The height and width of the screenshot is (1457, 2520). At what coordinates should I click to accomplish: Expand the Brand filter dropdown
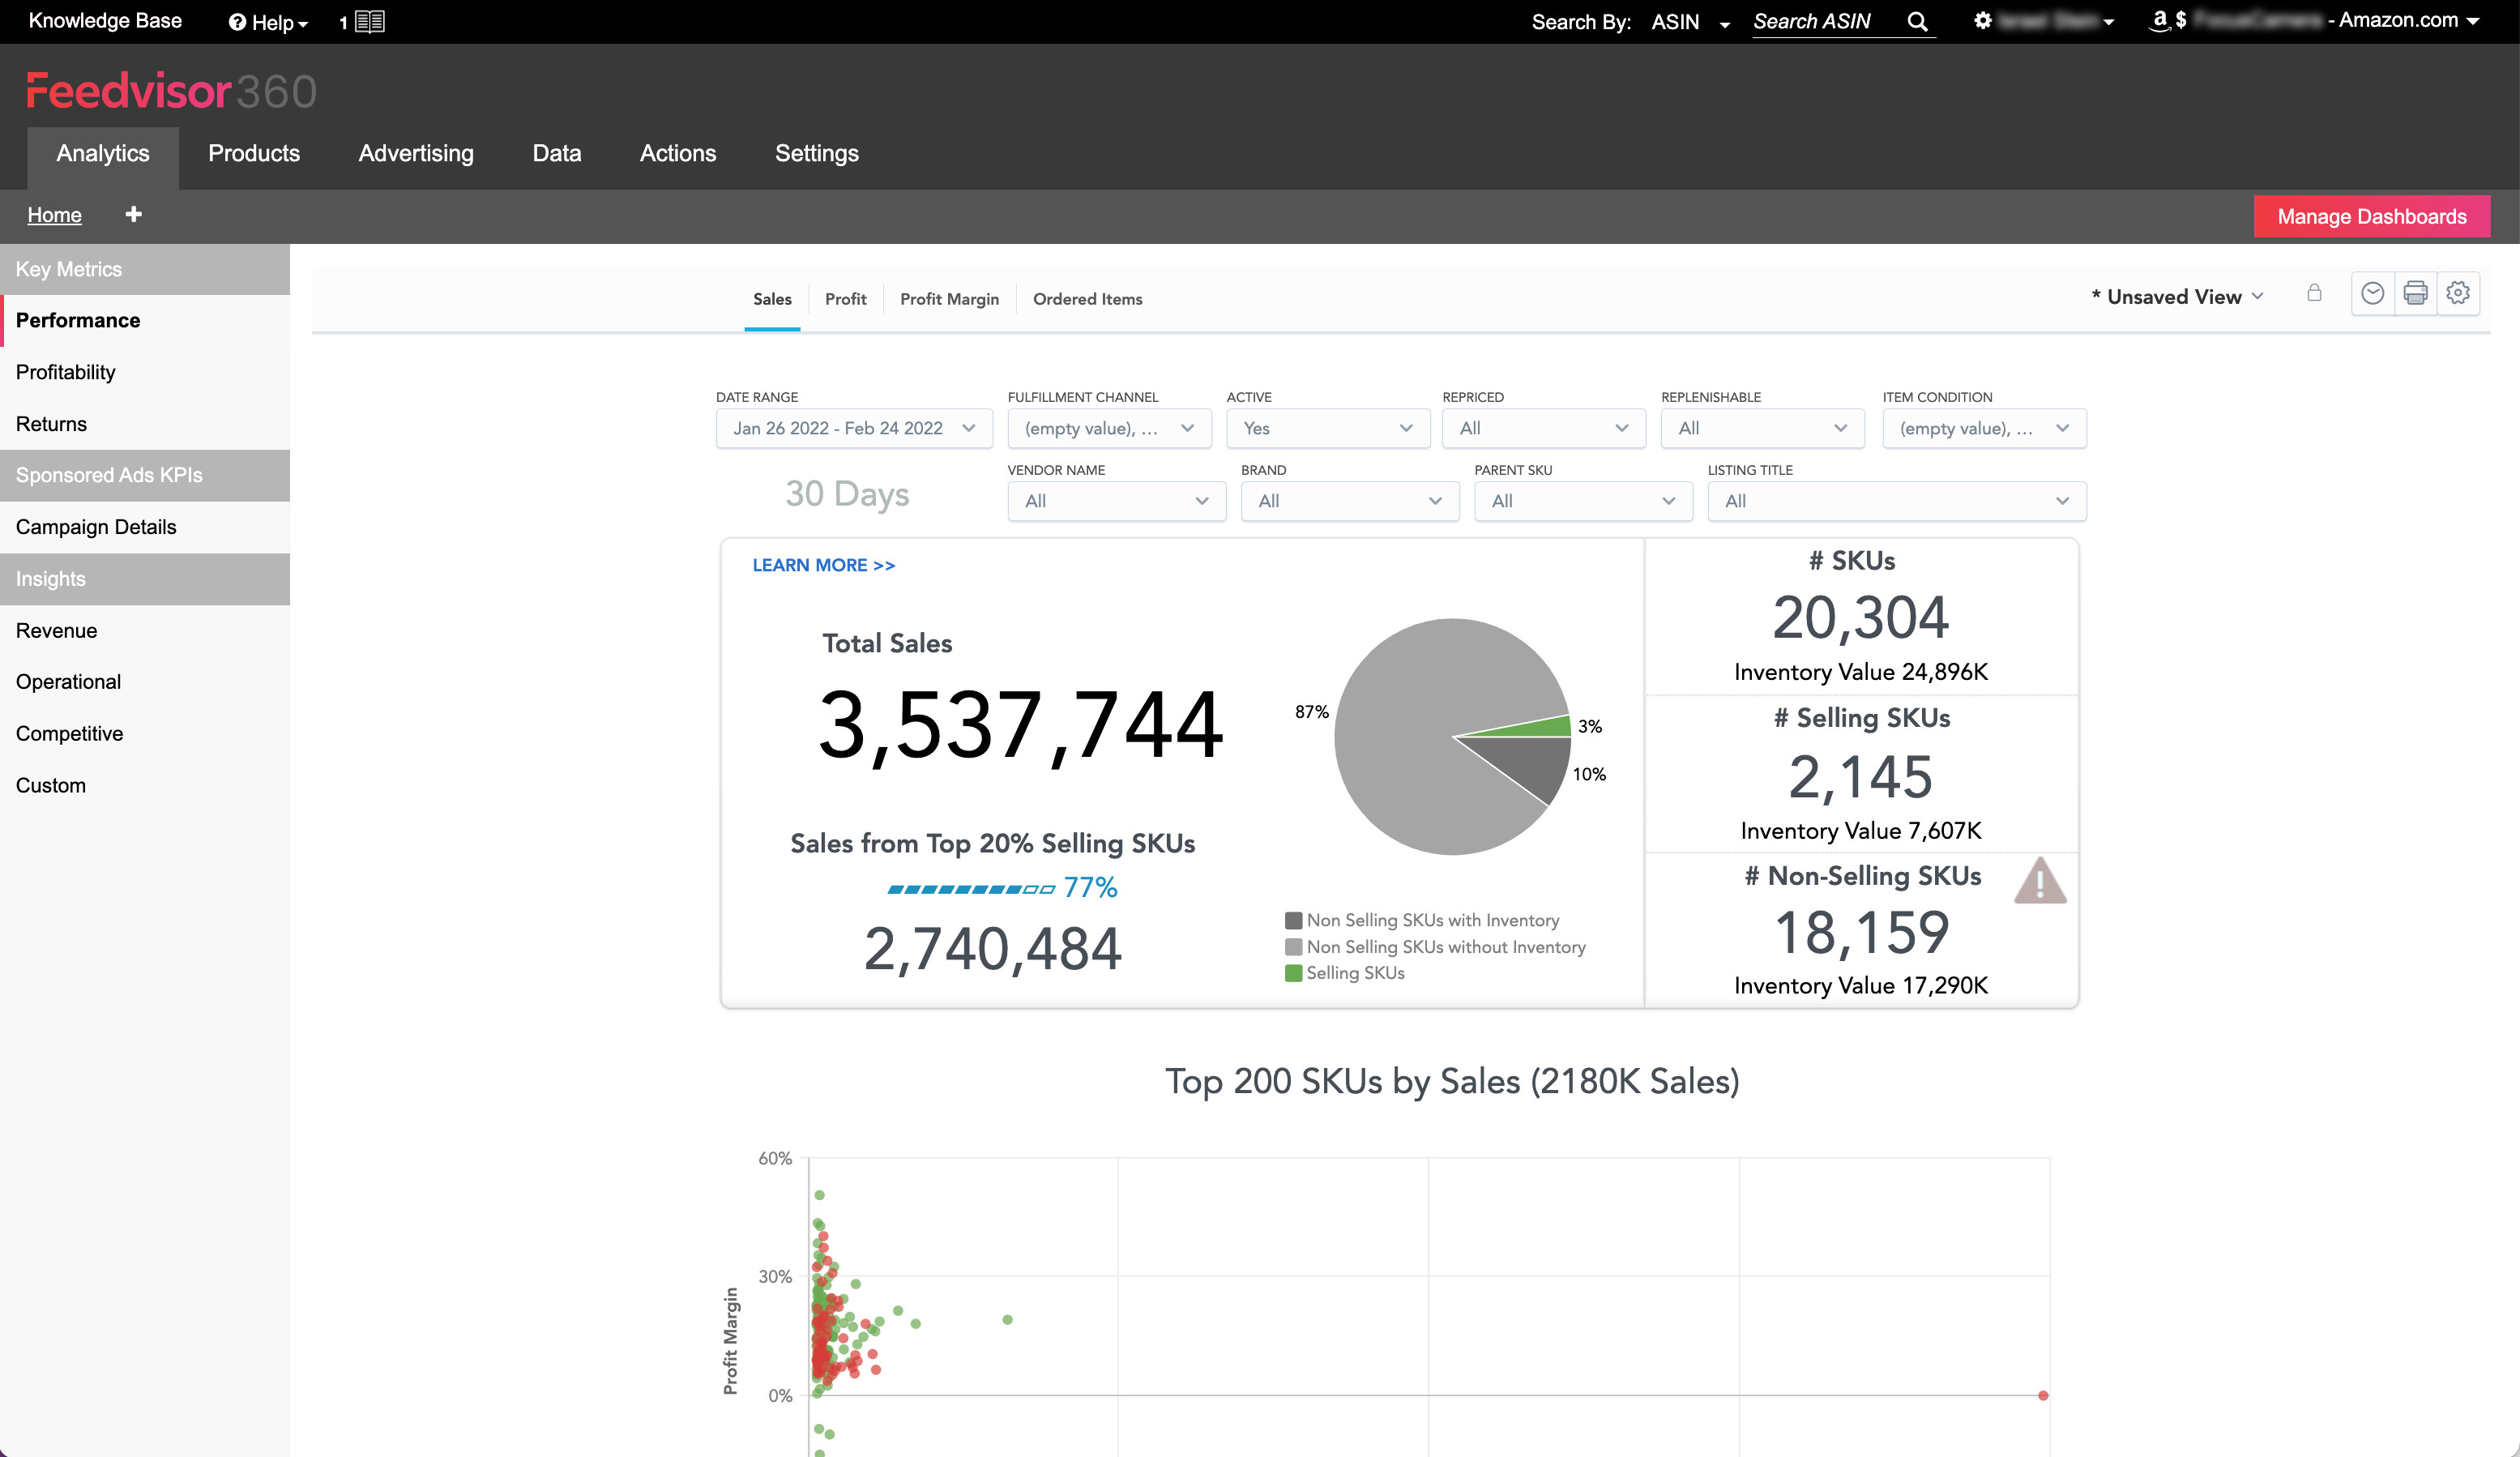point(1349,501)
